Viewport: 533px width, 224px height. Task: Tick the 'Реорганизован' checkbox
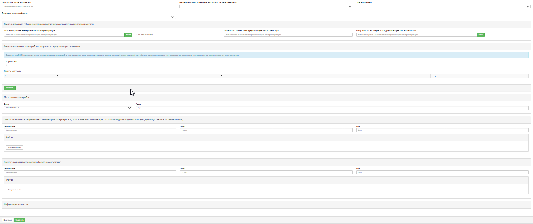(x=6, y=65)
